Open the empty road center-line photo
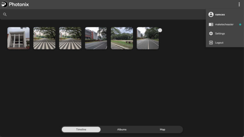The image size is (244, 137). click(148, 38)
